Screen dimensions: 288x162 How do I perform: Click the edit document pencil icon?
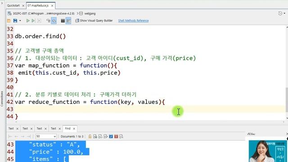pyautogui.click(x=106, y=136)
